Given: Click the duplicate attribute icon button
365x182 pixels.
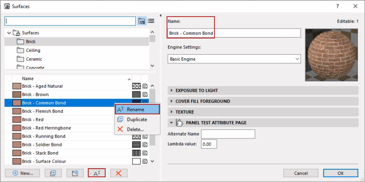Looking at the screenshot, I should 53,173.
